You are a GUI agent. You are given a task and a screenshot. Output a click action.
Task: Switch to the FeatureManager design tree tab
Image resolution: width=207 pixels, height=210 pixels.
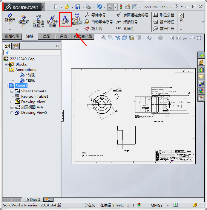coord(7,46)
